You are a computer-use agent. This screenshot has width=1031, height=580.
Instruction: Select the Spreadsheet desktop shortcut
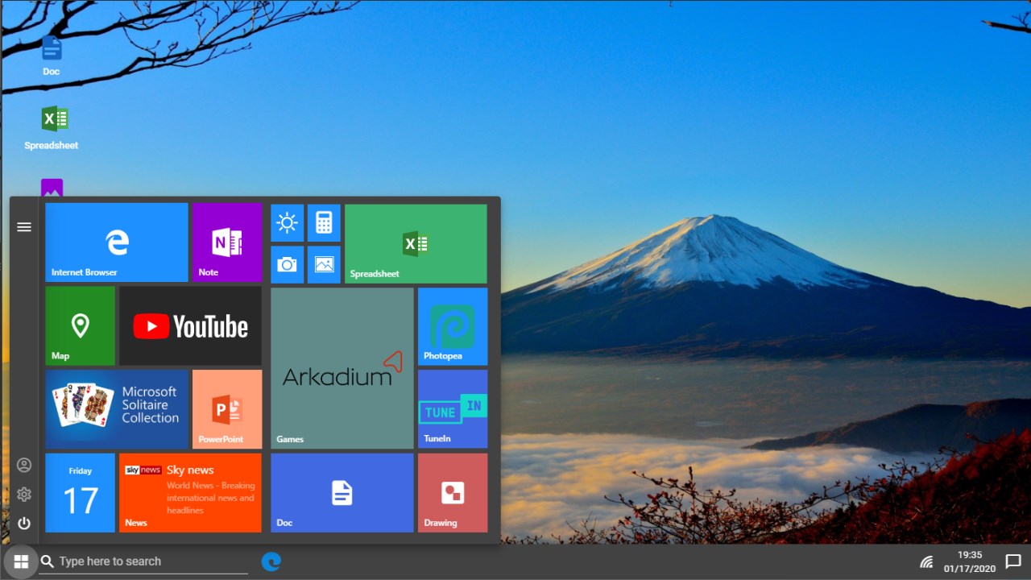point(52,128)
